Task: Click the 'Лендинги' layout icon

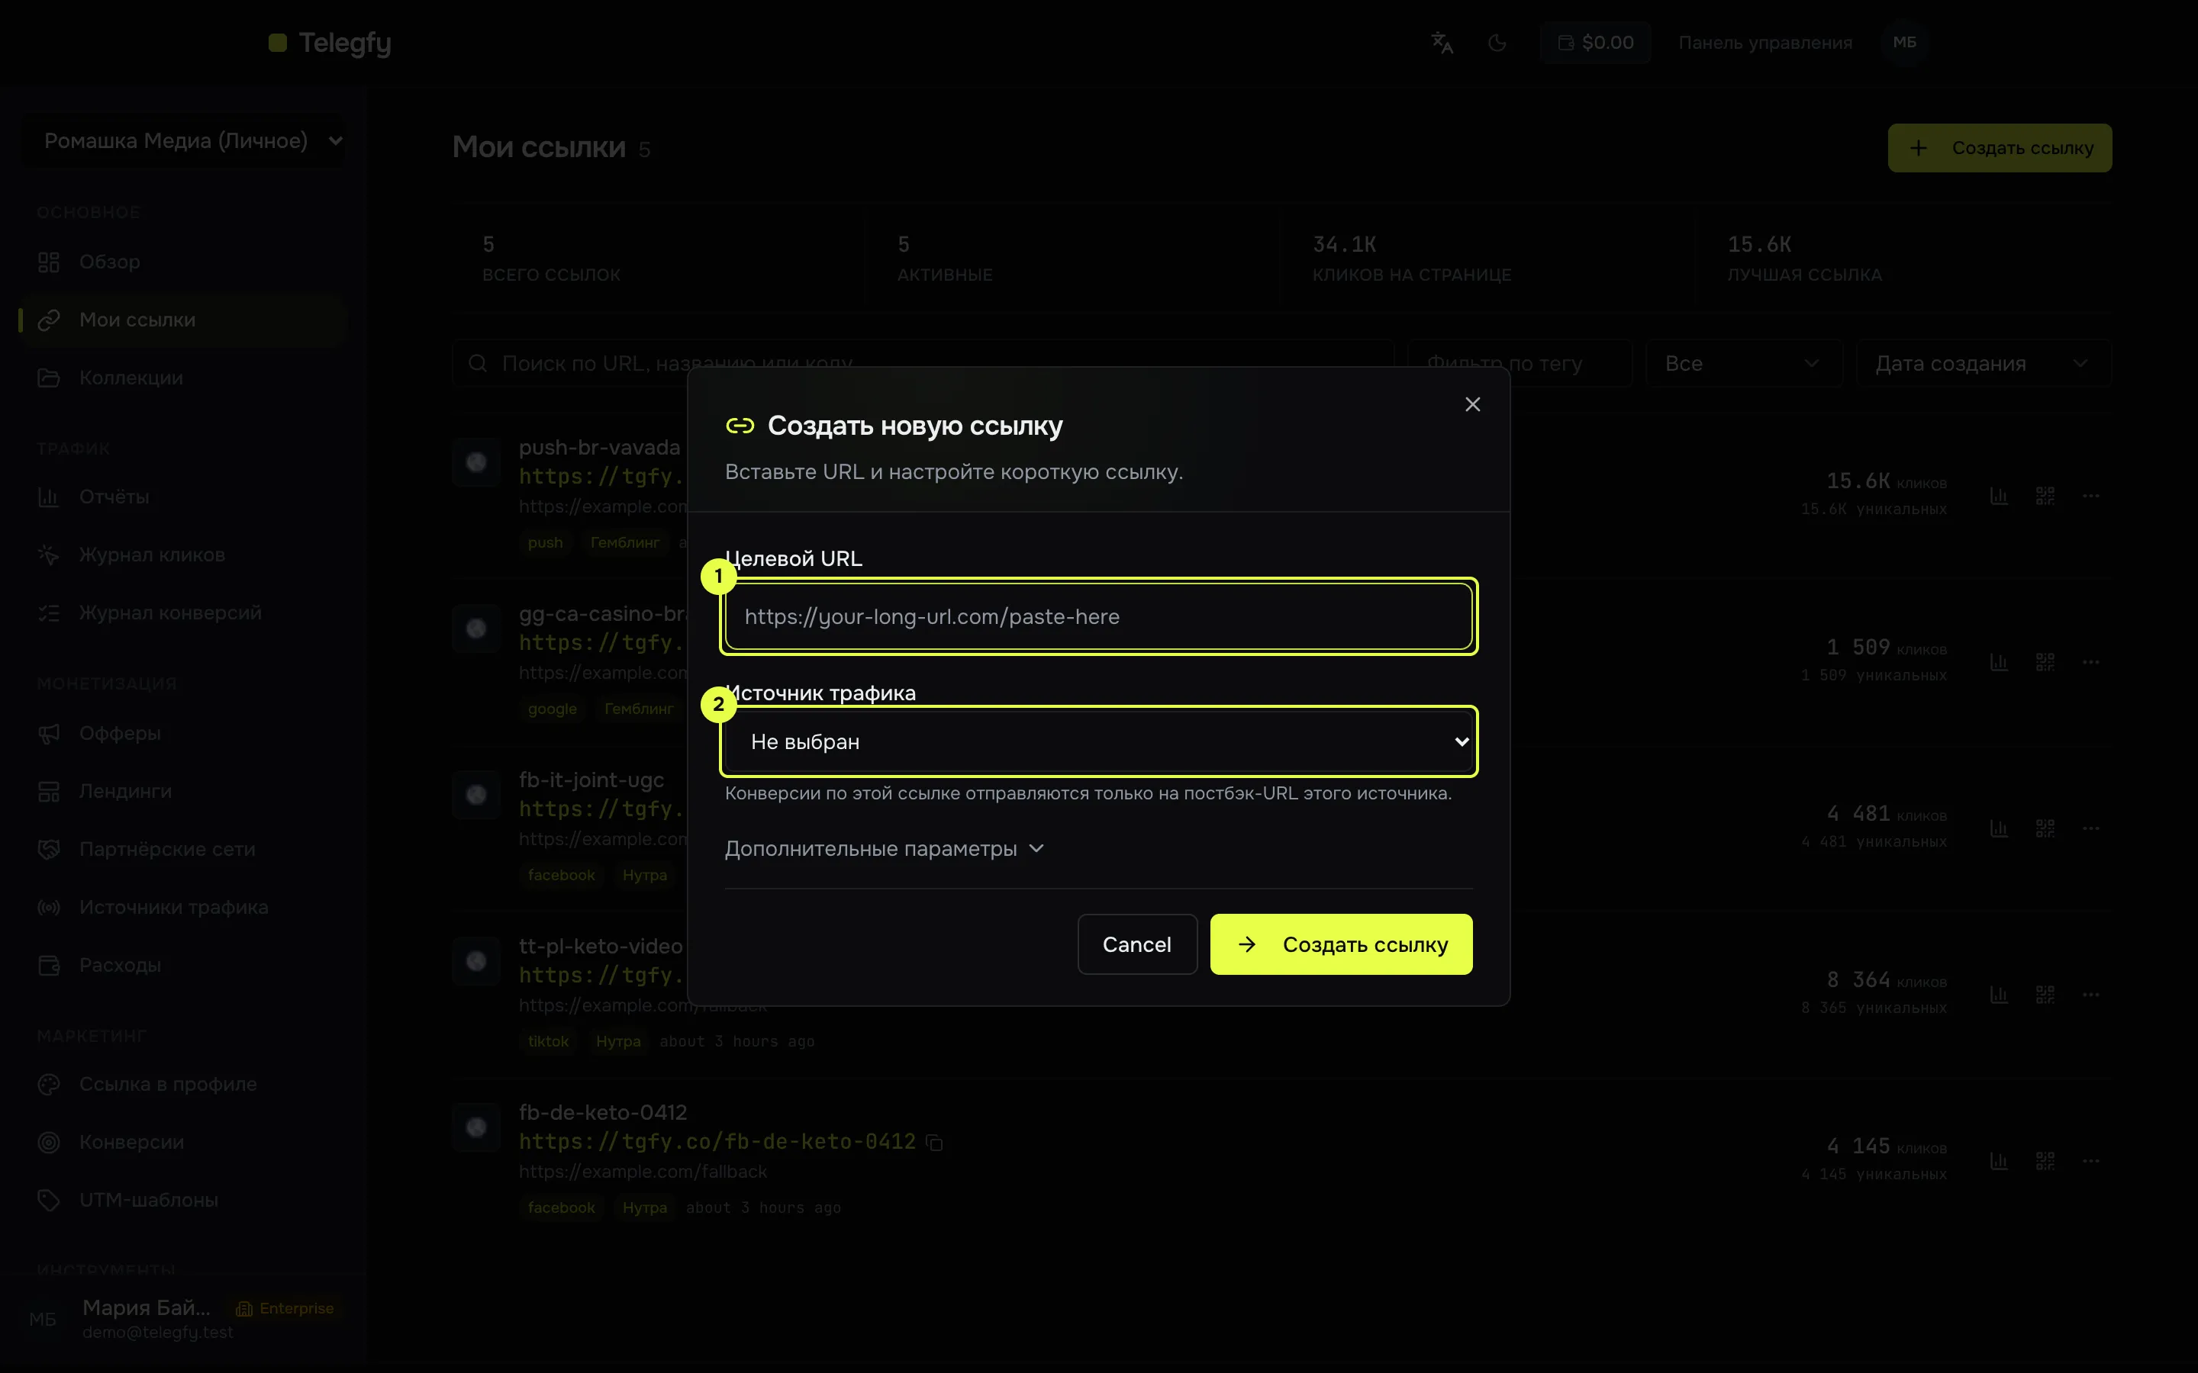Action: pos(49,791)
